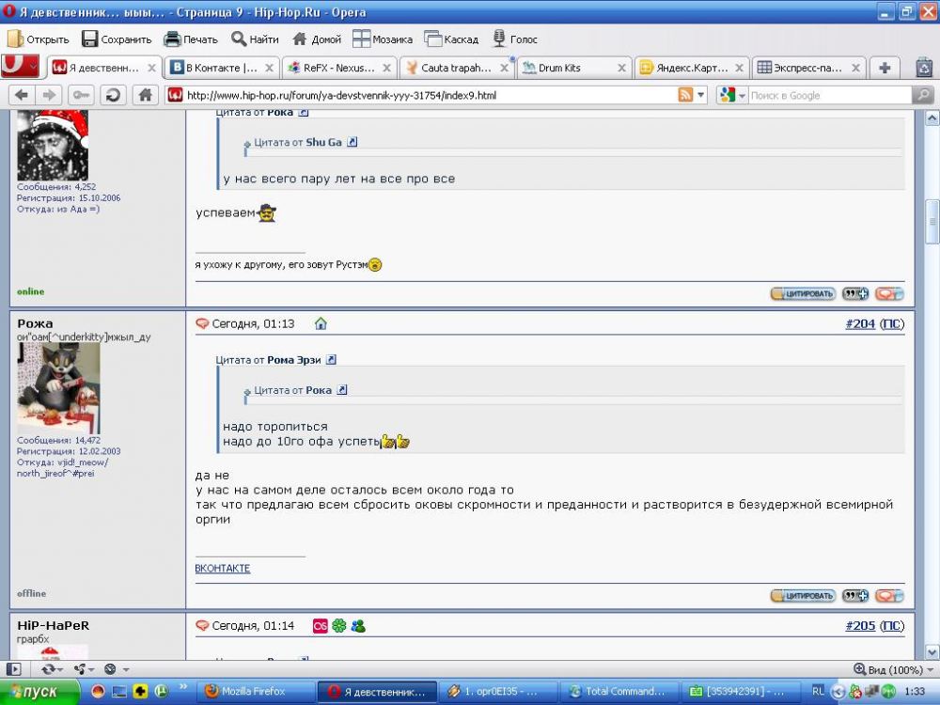
Task: Click the password wand key icon
Action: coord(81,95)
